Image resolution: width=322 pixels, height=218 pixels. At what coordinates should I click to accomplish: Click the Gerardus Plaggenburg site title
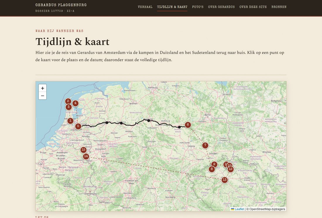click(61, 5)
